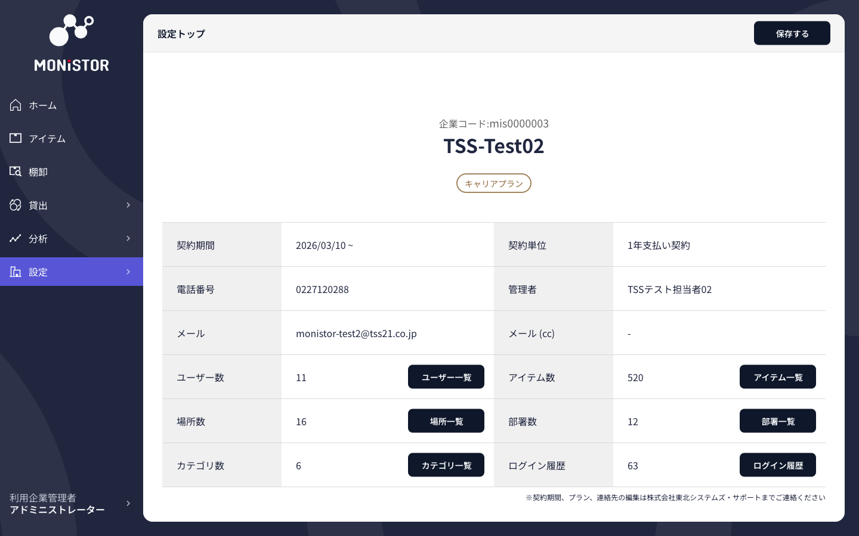The image size is (859, 536).
Task: Select the アイテム box icon in the sidebar
Action: pyautogui.click(x=16, y=138)
